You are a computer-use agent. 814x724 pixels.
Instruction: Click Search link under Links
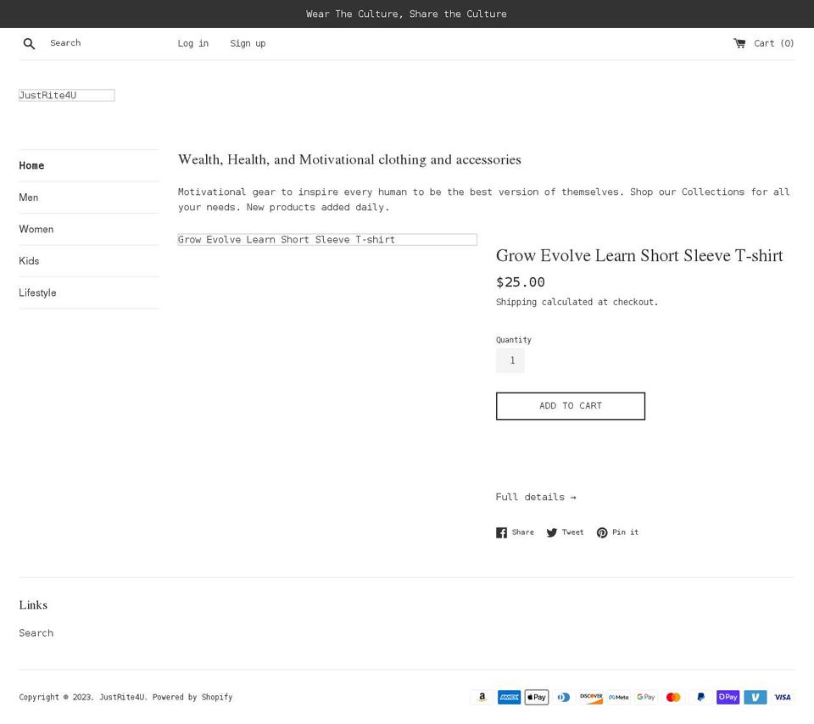(36, 632)
